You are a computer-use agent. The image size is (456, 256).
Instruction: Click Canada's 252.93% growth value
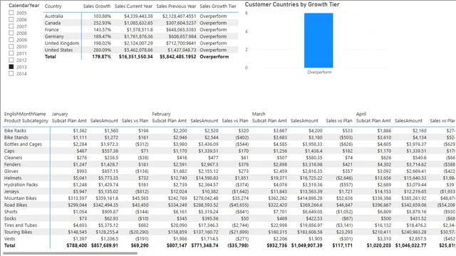(102, 23)
